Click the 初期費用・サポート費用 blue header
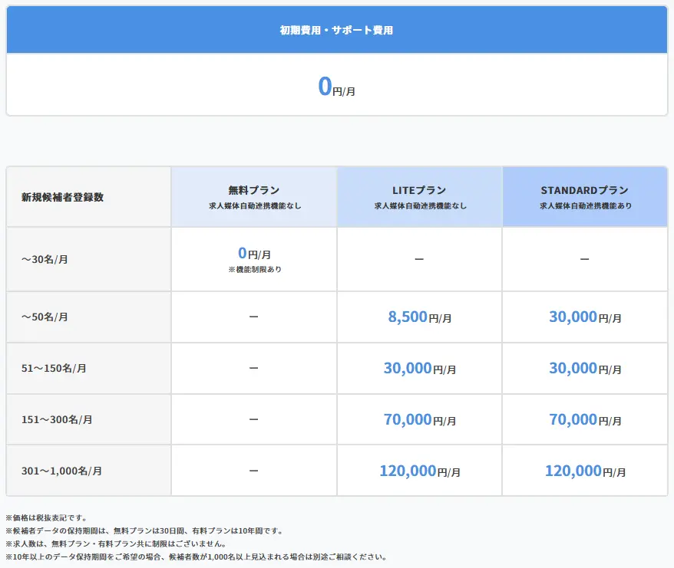 336,31
